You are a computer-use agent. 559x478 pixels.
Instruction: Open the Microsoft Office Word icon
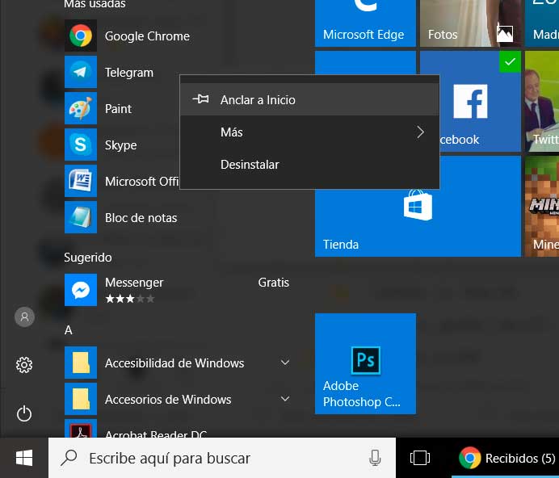pos(81,181)
